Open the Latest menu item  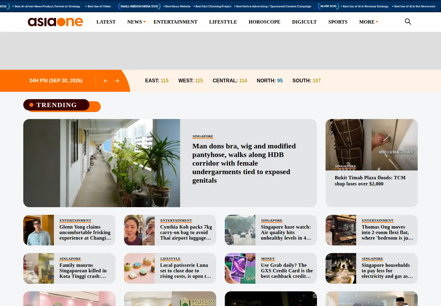[106, 22]
